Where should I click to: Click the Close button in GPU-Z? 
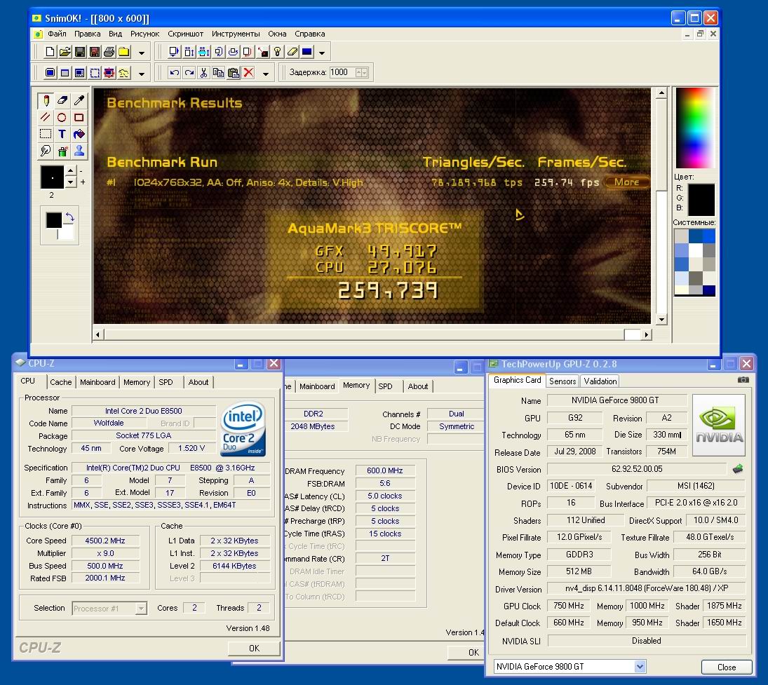pos(727,667)
